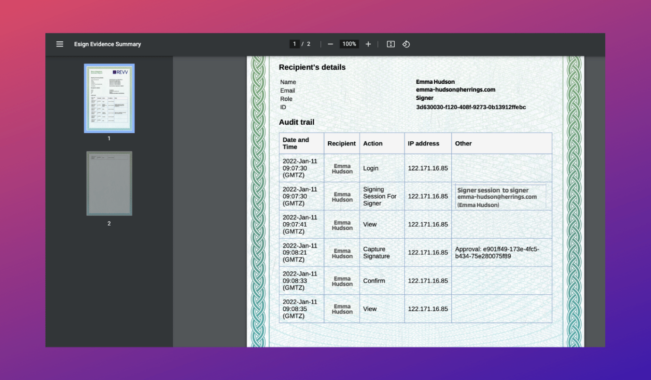Click the page number input showing 1
The width and height of the screenshot is (651, 380).
pyautogui.click(x=294, y=43)
